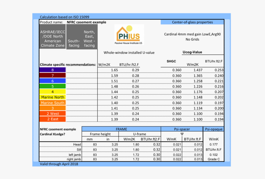Select the purple climate zone 8 cell
This screenshot has width=265, height=179.
point(53,70)
